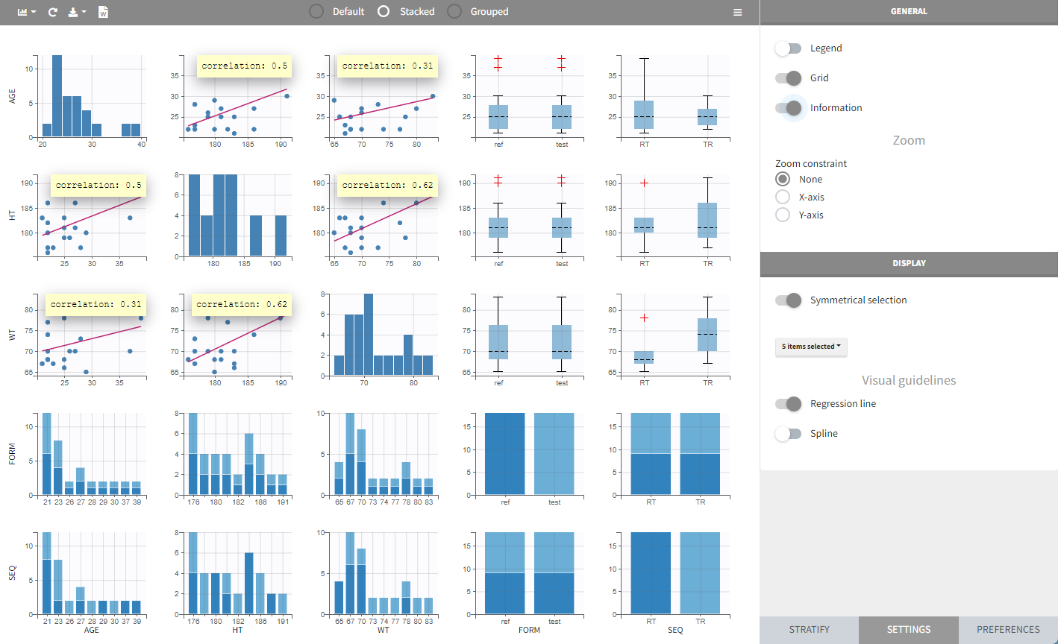Screen dimensions: 1058x644
Task: Select the Grouped display radio button
Action: (454, 12)
